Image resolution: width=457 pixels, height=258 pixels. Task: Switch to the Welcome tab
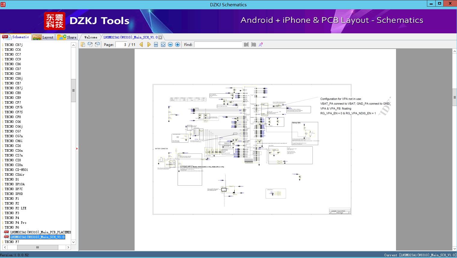point(91,37)
